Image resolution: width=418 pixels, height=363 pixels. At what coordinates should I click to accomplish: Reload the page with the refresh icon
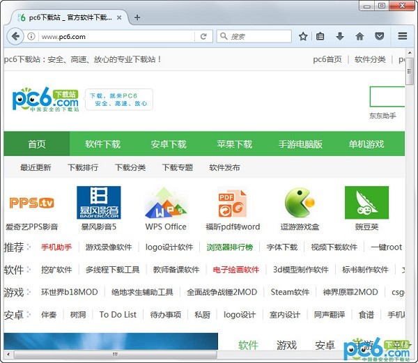203,36
